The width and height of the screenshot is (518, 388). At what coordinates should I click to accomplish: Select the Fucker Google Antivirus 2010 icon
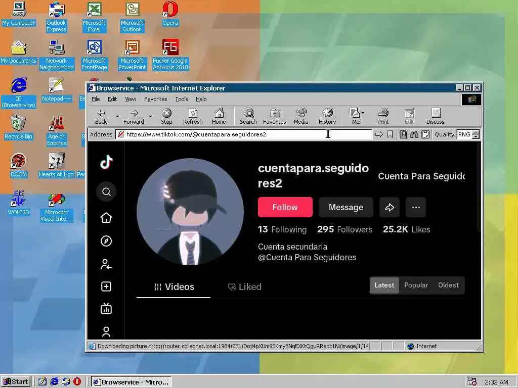pos(170,55)
